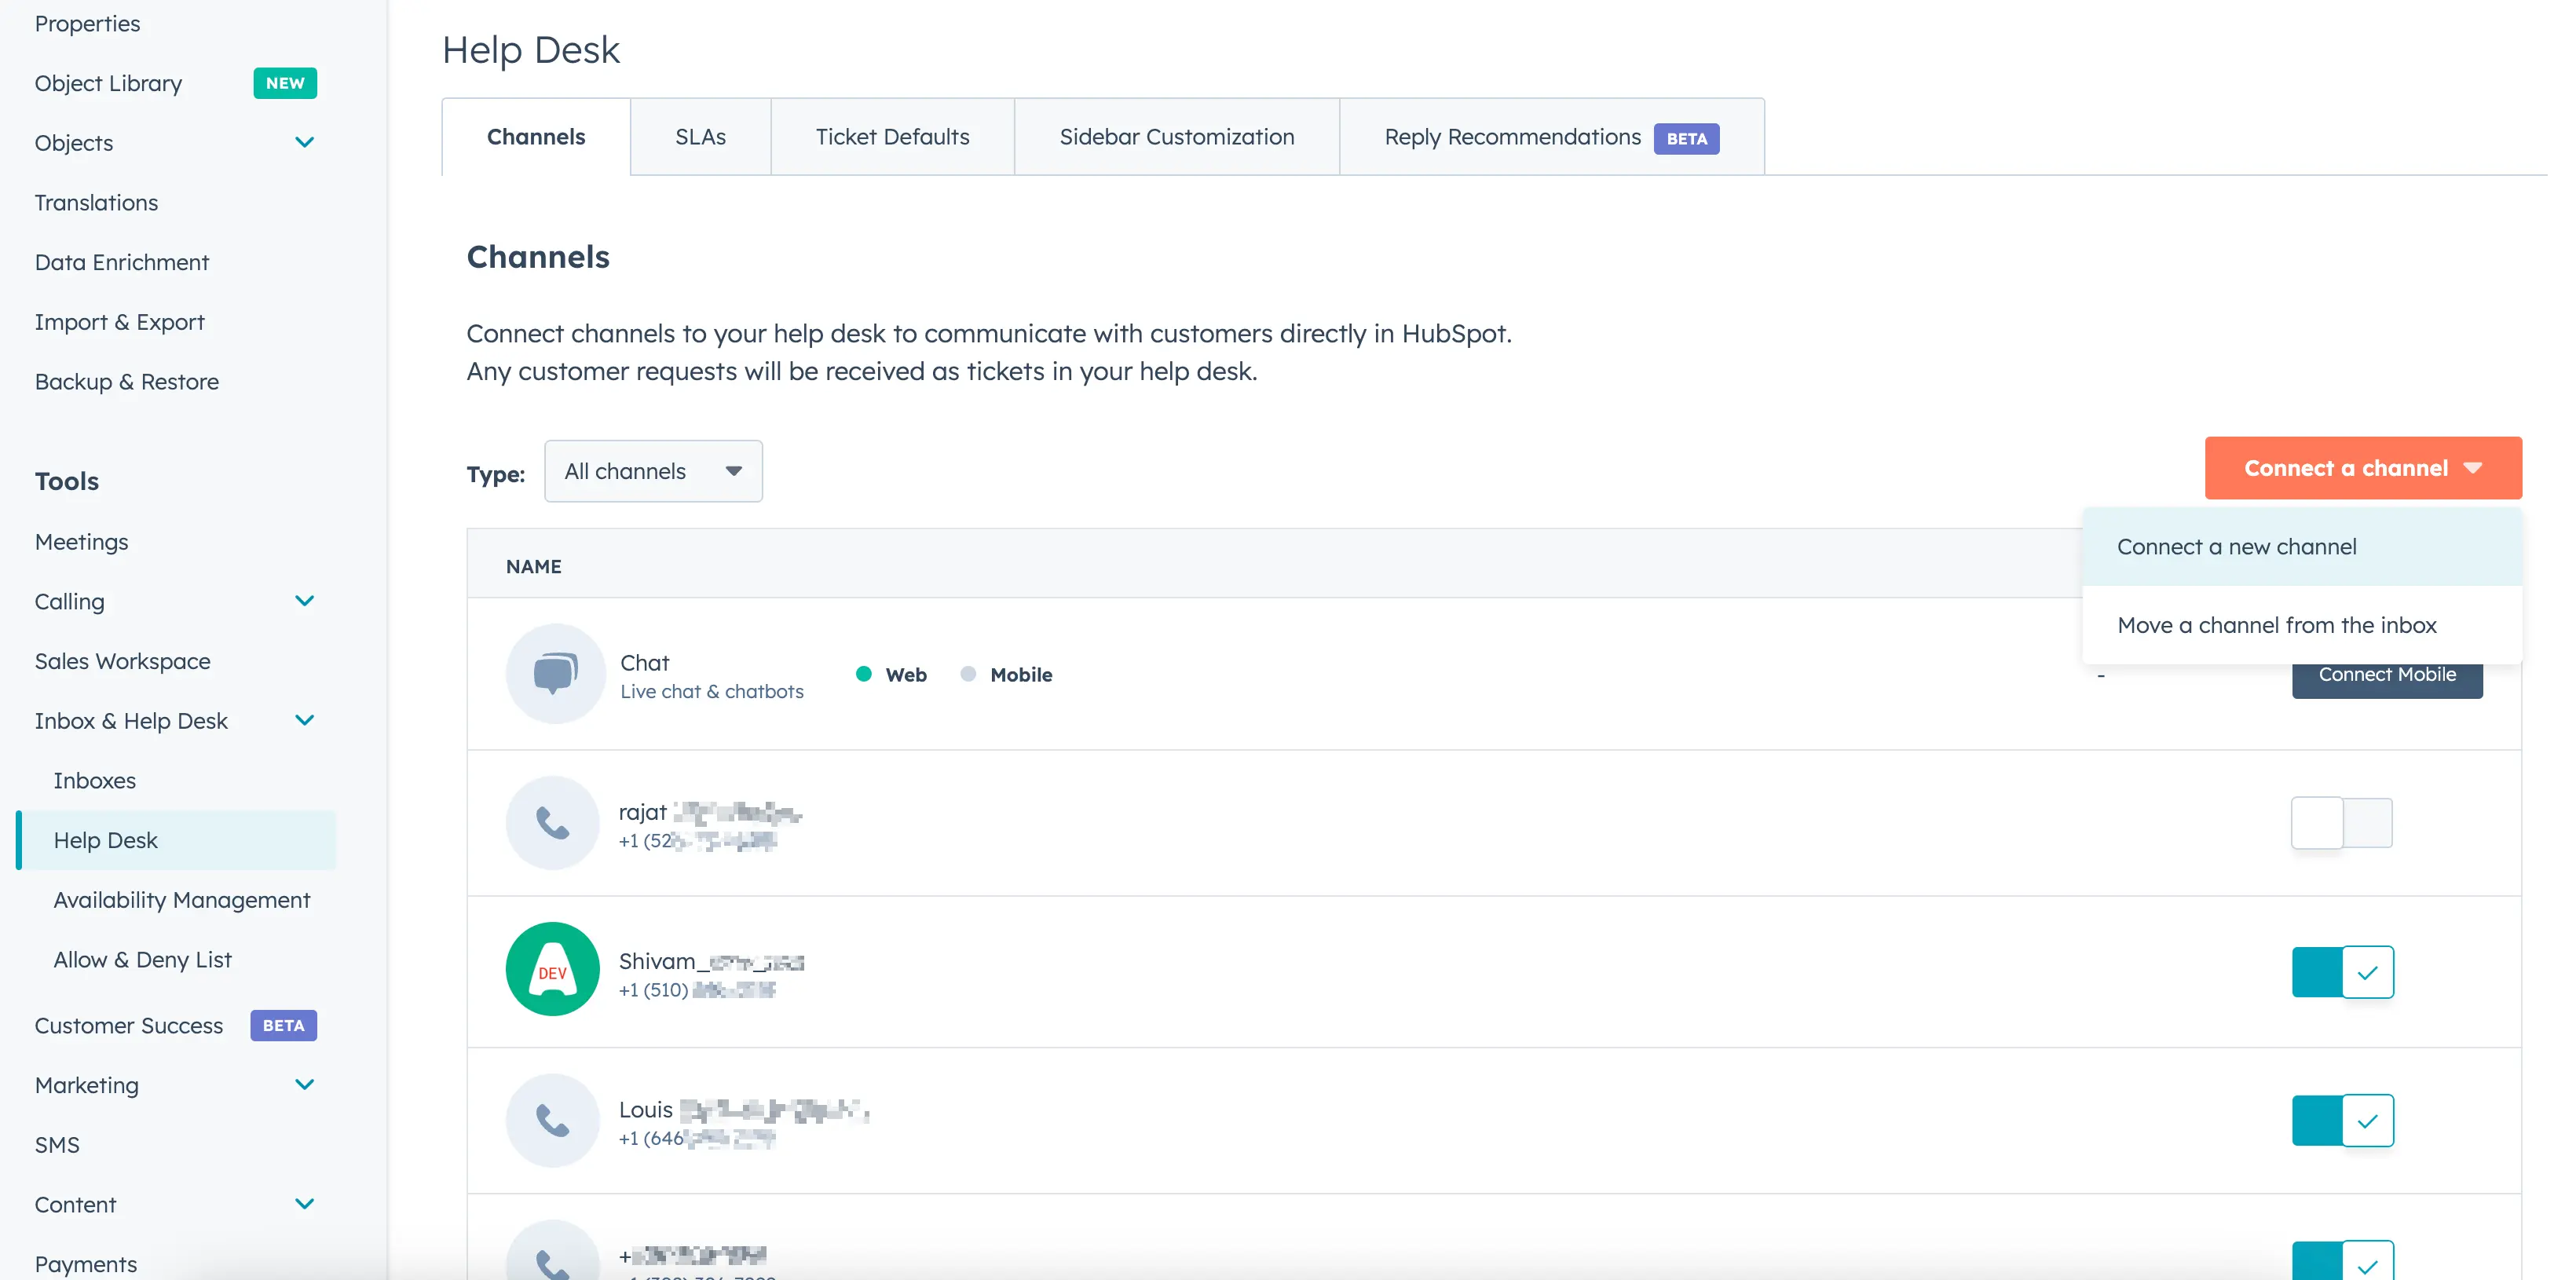Disable the toggle for Shivam's channel
2576x1280 pixels.
click(2341, 971)
